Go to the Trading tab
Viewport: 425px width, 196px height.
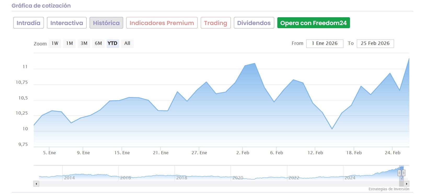point(216,23)
